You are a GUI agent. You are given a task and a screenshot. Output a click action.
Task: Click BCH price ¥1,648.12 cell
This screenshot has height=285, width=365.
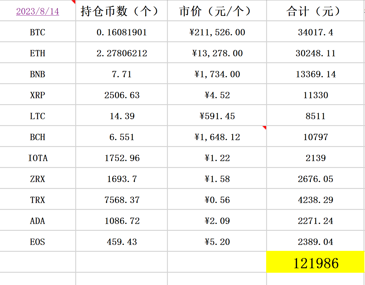coord(217,136)
